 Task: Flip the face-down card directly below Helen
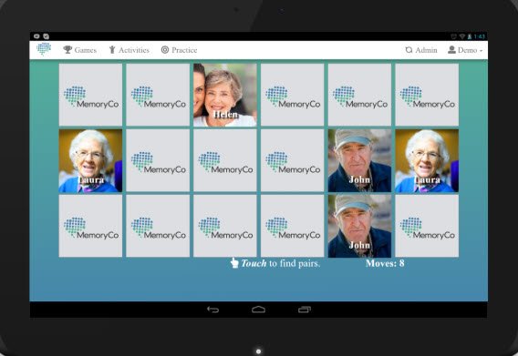click(x=225, y=160)
